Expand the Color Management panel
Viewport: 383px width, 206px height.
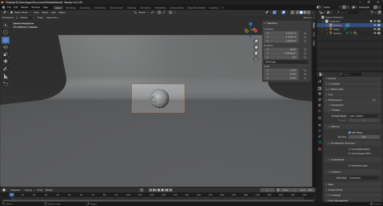pos(338,201)
